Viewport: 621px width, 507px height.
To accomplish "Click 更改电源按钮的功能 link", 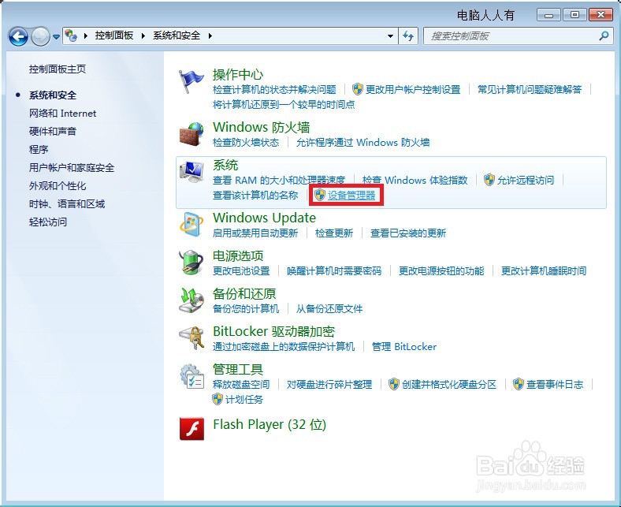I will tap(441, 270).
